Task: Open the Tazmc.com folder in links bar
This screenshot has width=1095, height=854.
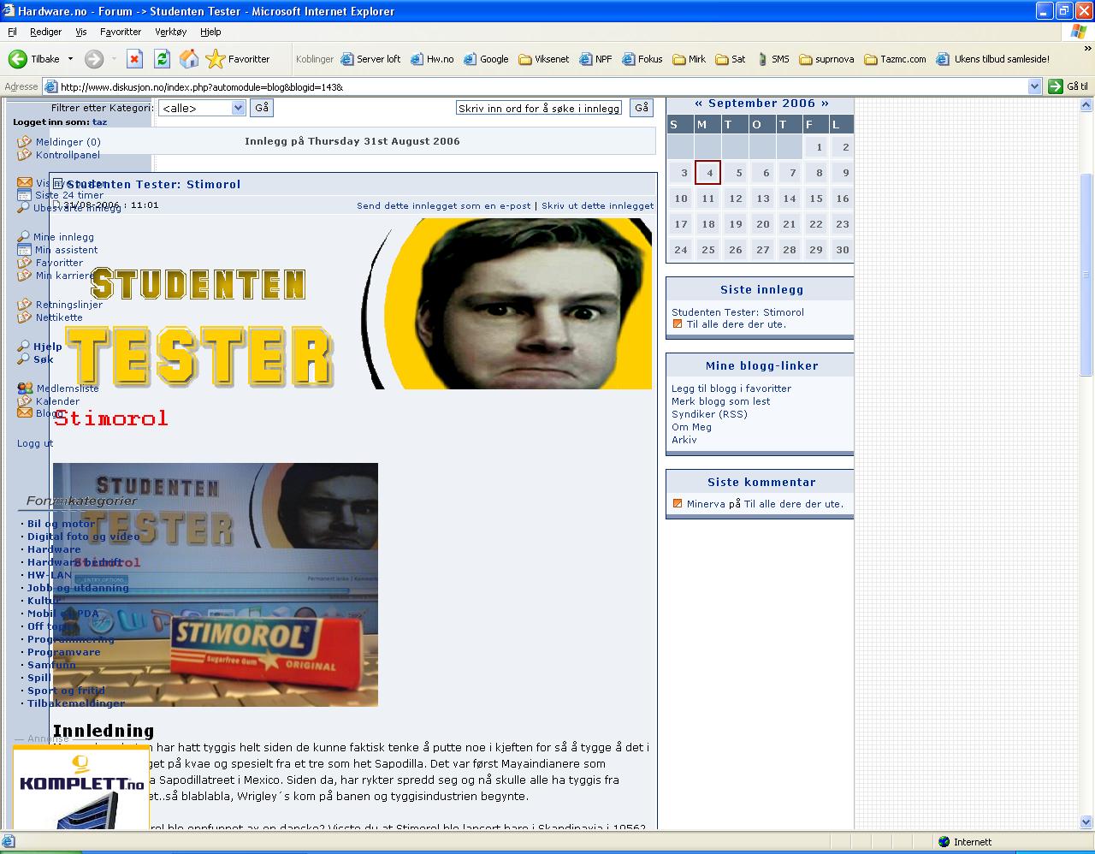Action: [895, 59]
